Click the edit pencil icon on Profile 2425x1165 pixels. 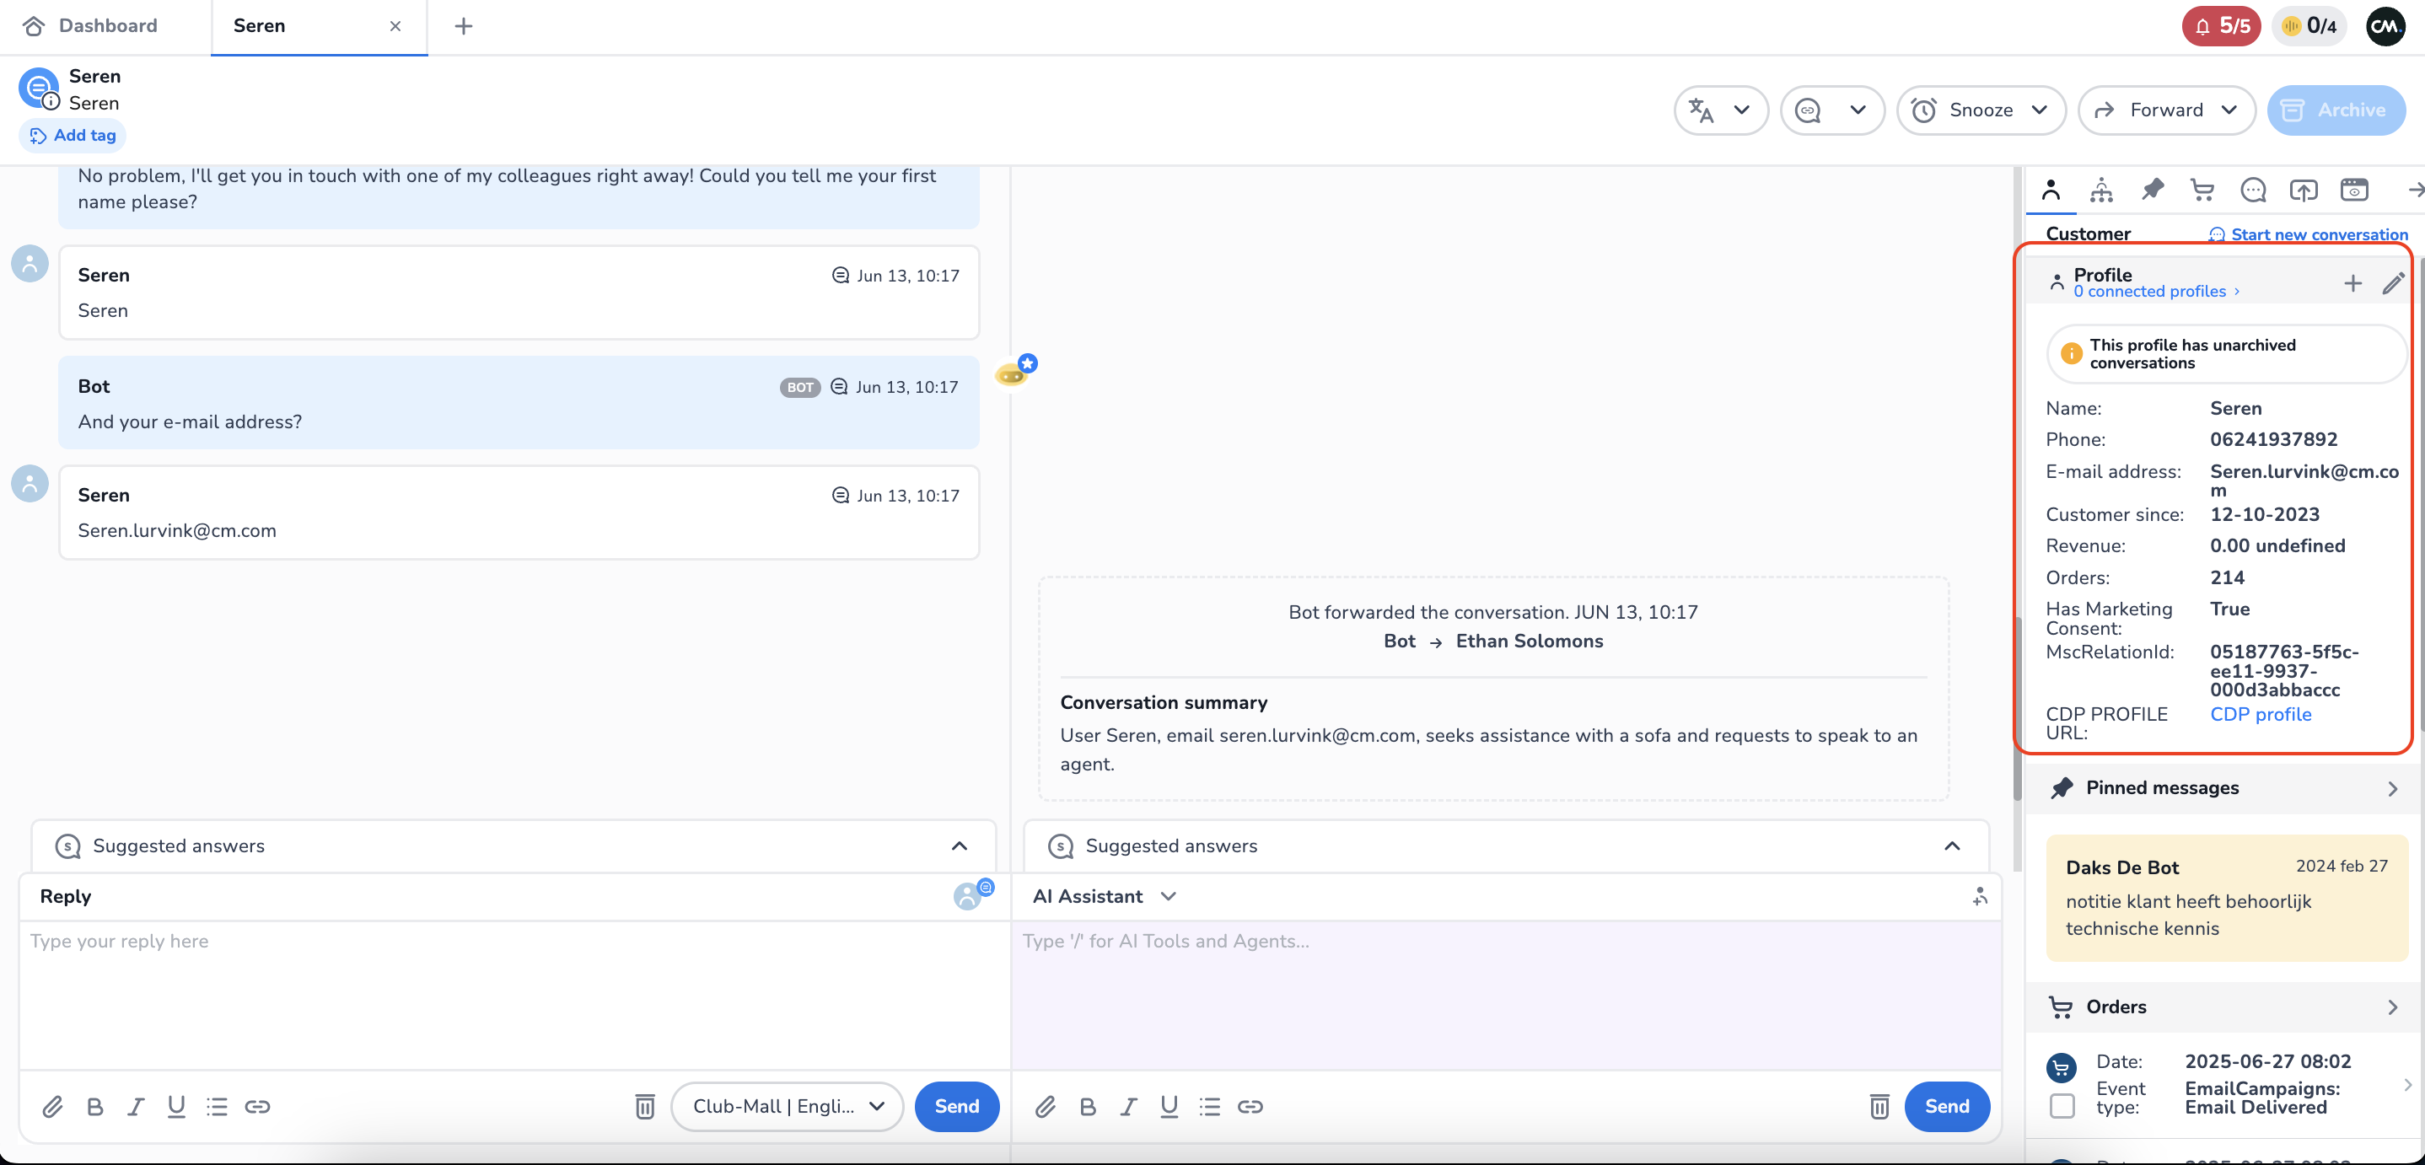click(x=2393, y=283)
